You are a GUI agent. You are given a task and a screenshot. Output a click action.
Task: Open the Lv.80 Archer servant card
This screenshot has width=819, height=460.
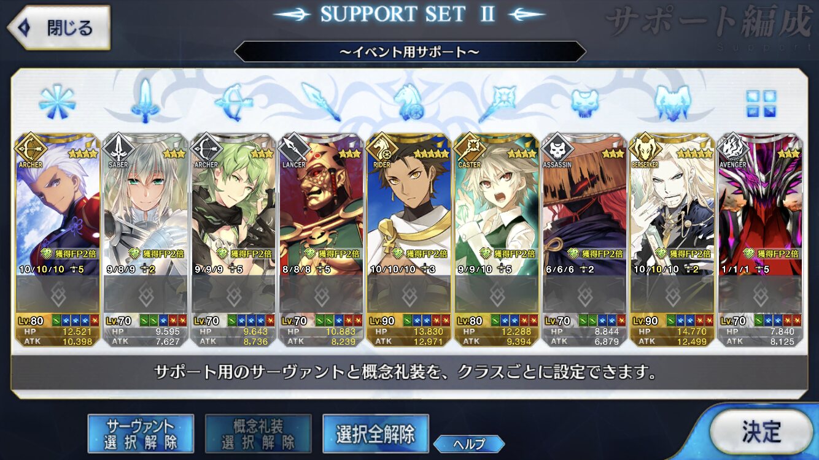coord(58,240)
